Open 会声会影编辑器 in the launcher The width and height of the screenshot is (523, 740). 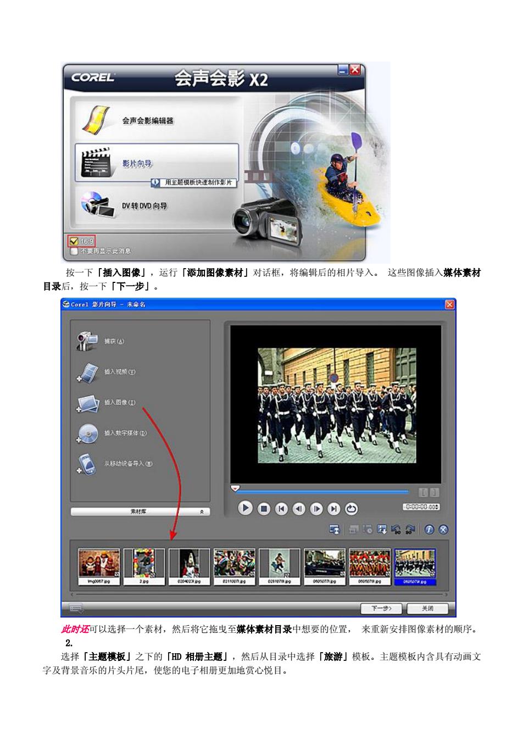point(157,120)
